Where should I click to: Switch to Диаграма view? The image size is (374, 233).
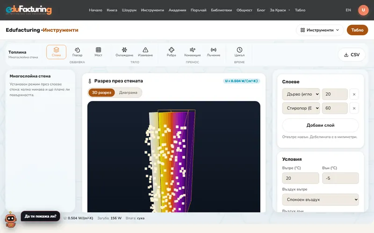[x=128, y=92]
